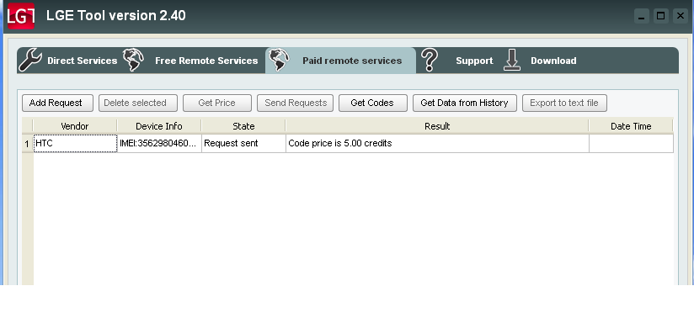This screenshot has width=694, height=323.
Task: Click Get Data from History button
Action: (465, 103)
